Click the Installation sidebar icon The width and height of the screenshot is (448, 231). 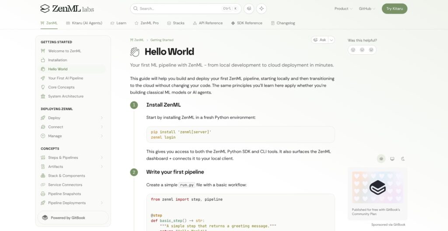click(43, 60)
